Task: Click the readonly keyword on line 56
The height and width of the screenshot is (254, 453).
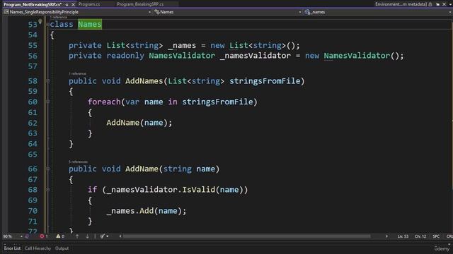Action: [x=125, y=56]
